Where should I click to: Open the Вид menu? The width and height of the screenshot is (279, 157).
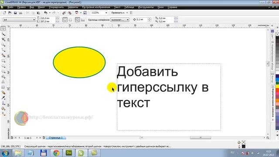(x=32, y=7)
